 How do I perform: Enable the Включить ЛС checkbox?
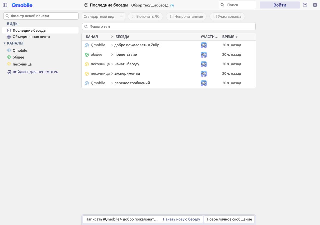[133, 16]
